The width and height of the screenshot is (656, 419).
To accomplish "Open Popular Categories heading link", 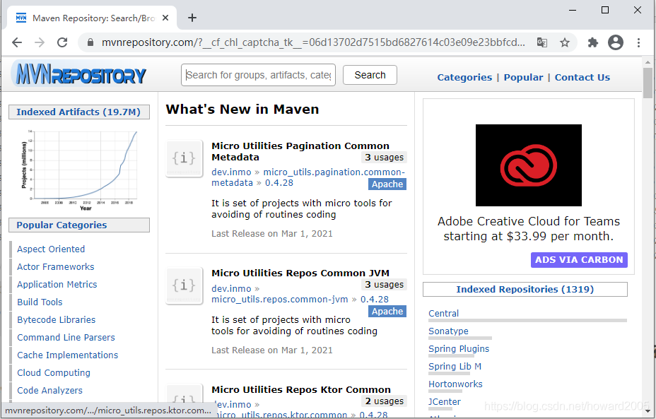I will [x=61, y=225].
